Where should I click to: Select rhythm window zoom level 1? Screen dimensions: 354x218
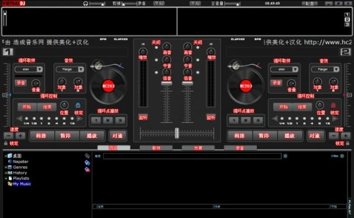pos(347,15)
